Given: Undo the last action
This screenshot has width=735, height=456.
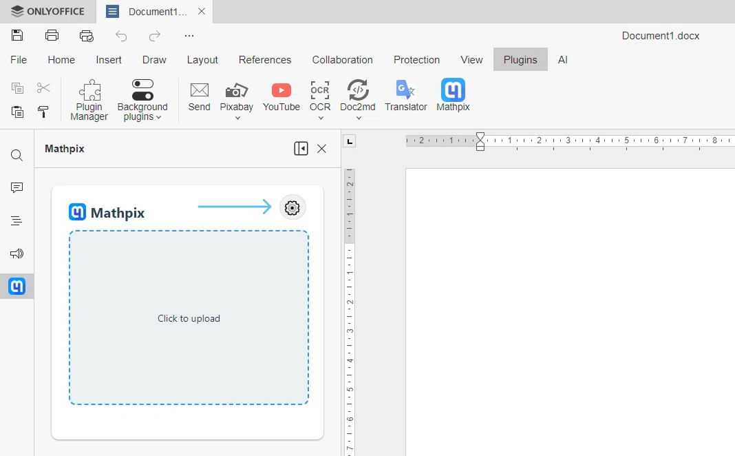Looking at the screenshot, I should pyautogui.click(x=121, y=36).
